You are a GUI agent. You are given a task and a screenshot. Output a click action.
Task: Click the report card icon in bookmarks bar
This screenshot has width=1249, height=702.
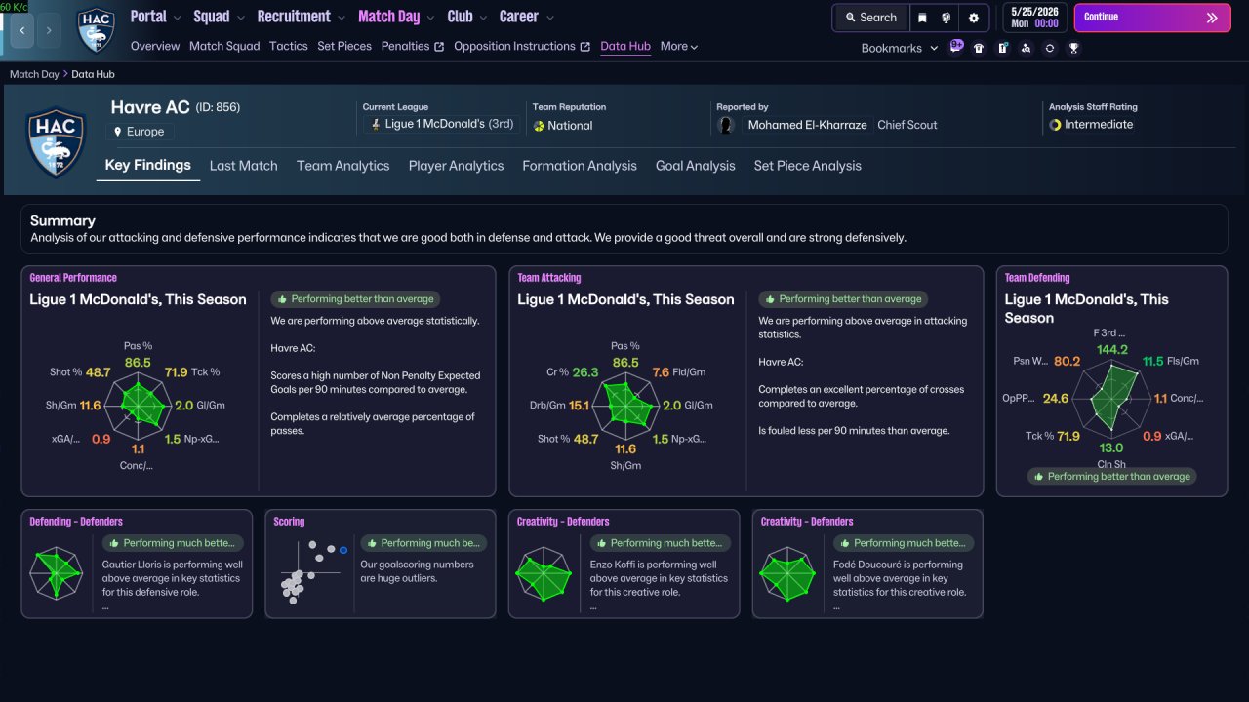point(1002,48)
